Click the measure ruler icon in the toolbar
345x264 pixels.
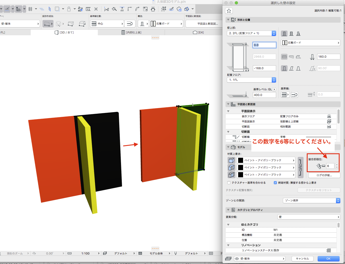tap(88, 9)
